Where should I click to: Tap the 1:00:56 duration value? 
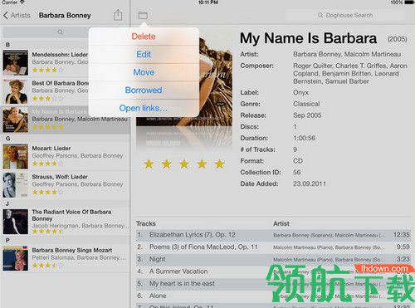304,138
